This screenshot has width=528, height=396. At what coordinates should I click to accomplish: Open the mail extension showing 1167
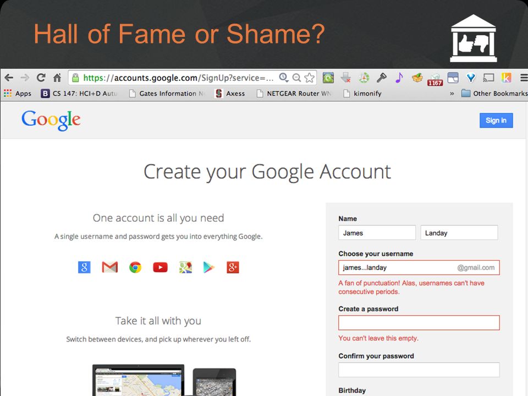coord(435,79)
